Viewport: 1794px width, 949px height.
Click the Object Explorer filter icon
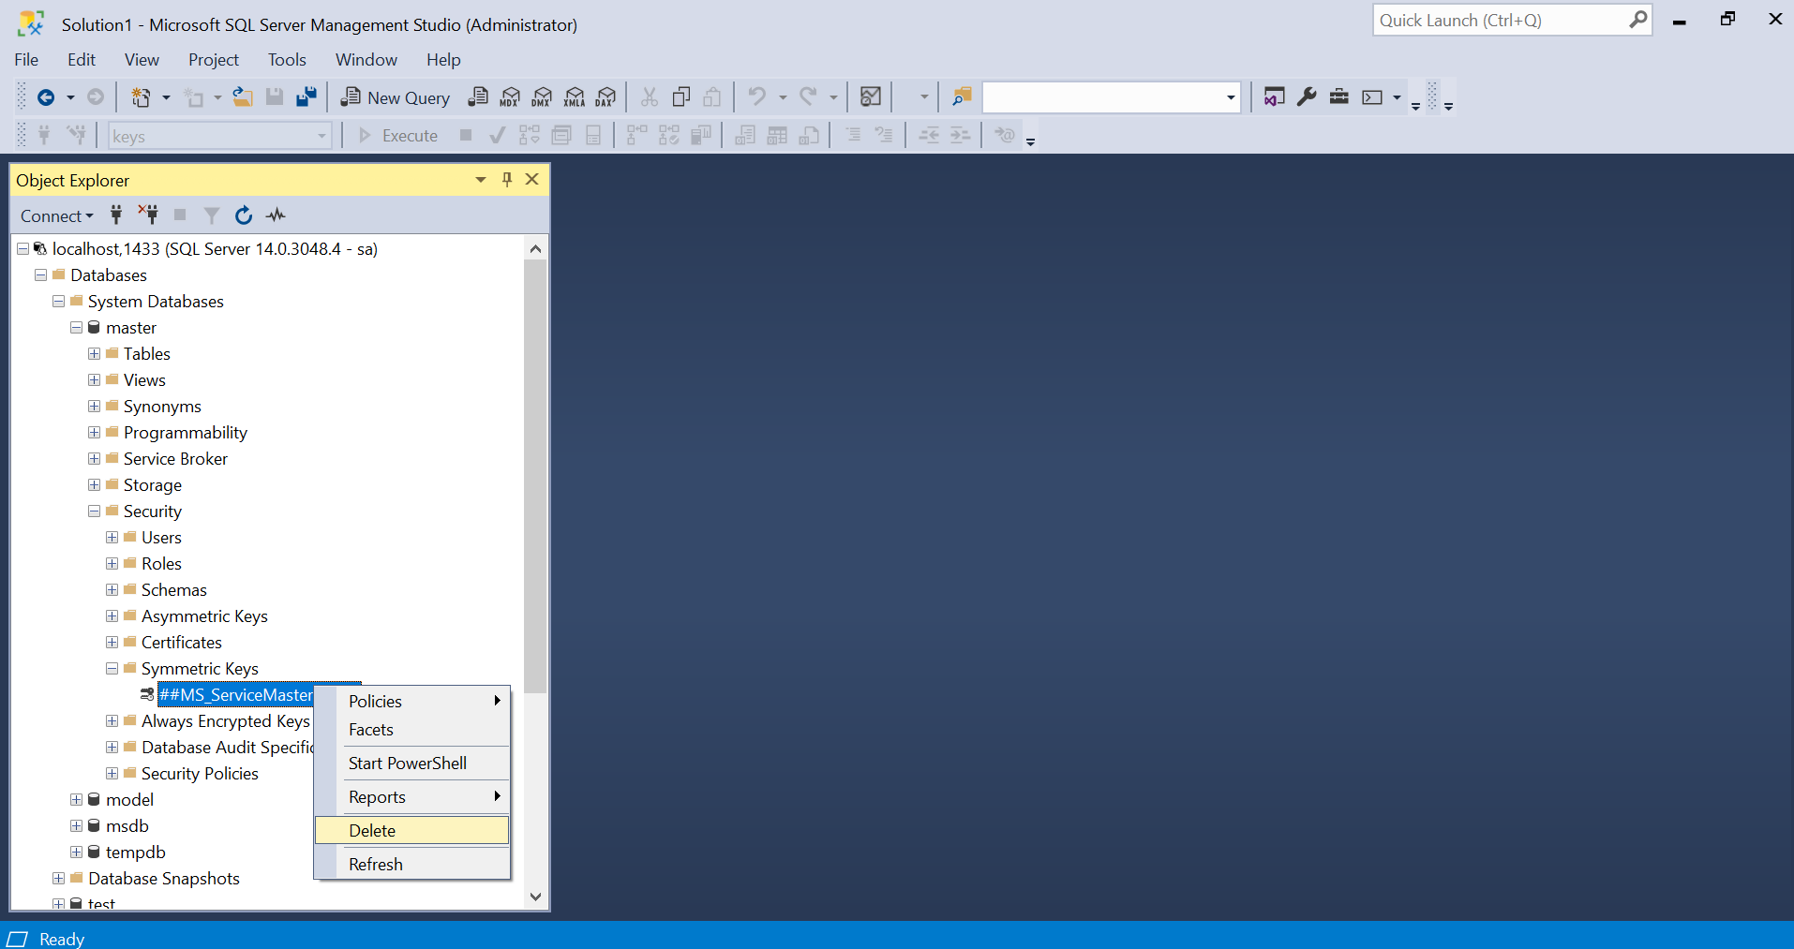click(x=211, y=215)
